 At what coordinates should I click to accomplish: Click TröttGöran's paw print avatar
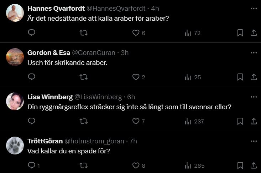coord(15,146)
